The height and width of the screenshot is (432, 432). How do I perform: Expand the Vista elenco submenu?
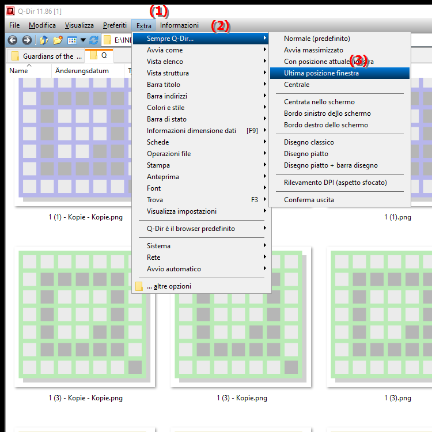200,62
